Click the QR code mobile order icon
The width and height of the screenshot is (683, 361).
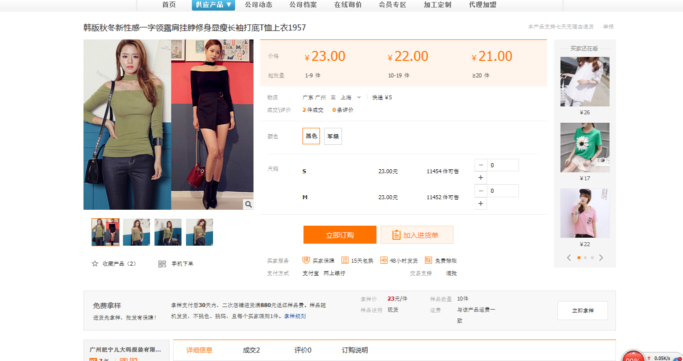coord(162,264)
